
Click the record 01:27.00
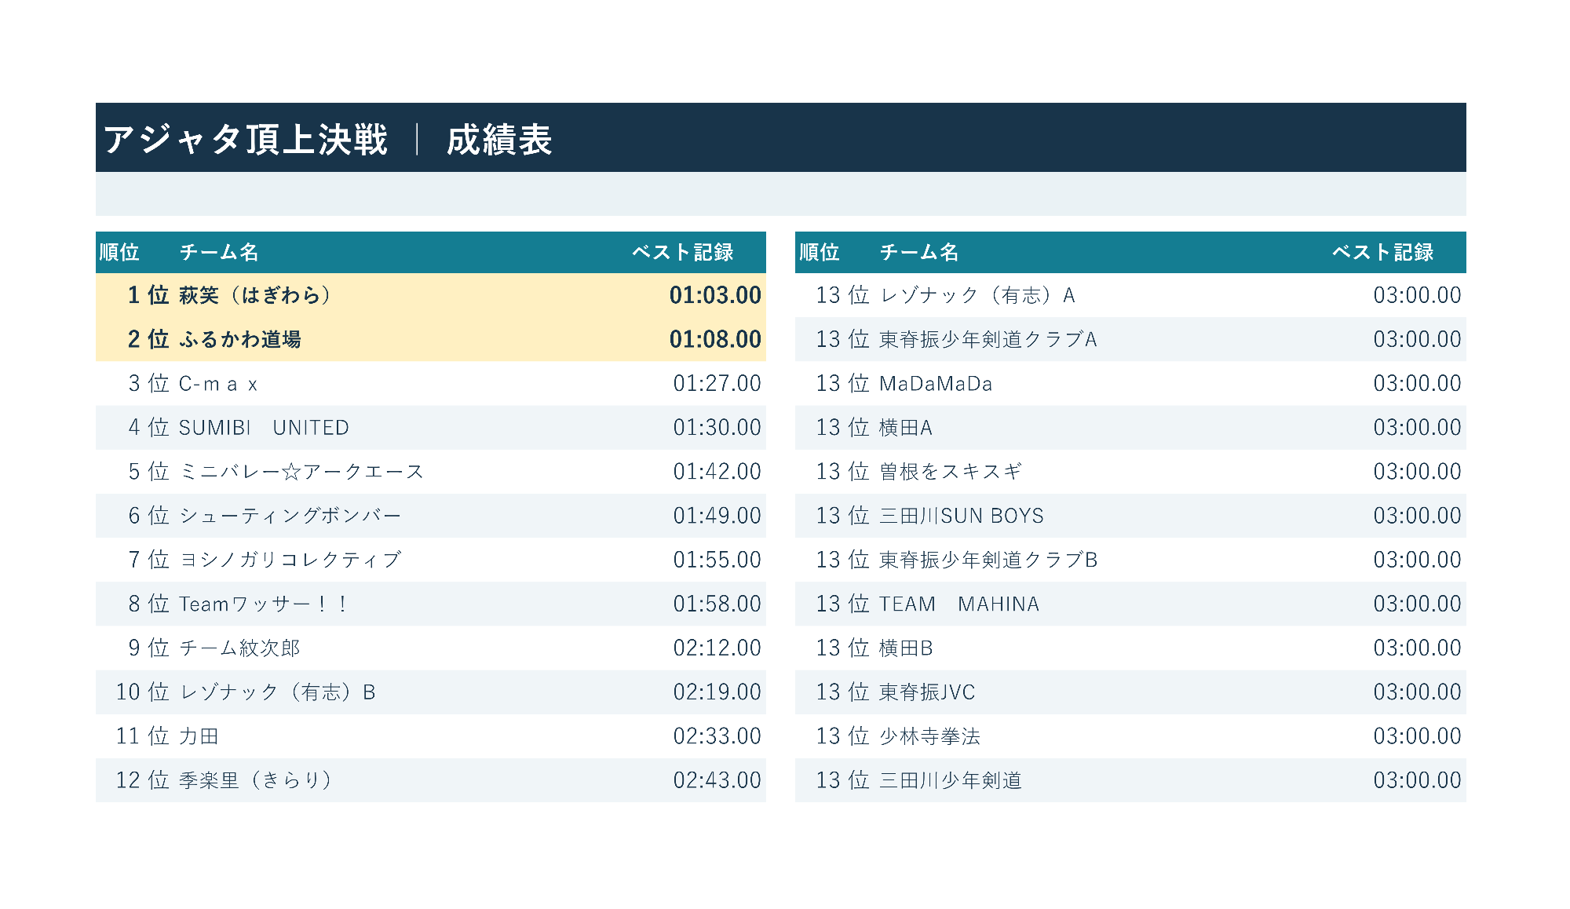(x=717, y=383)
